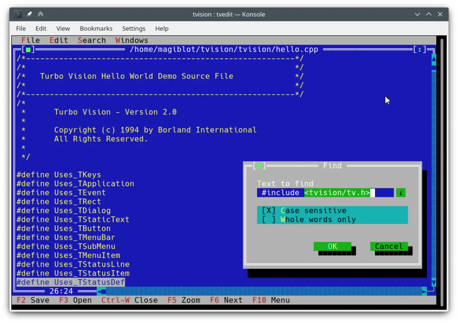
Task: Click the editor window zoom arrow icon
Action: point(419,50)
